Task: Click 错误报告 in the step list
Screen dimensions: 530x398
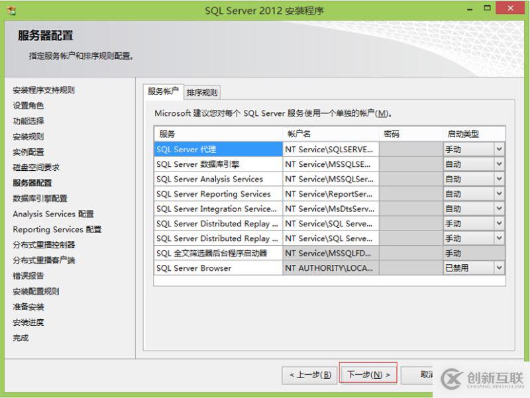Action: [x=28, y=275]
